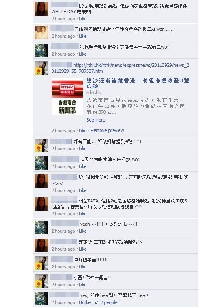Click the avatar beside the yeah~~!!!! comment

(x=42, y=227)
